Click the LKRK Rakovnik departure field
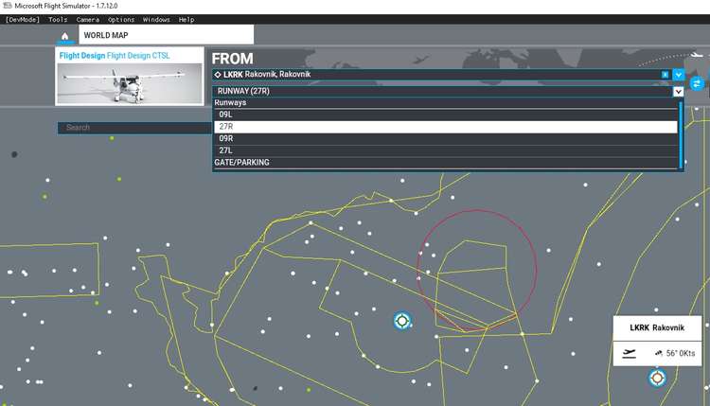Image resolution: width=710 pixels, height=406 pixels. click(x=437, y=75)
